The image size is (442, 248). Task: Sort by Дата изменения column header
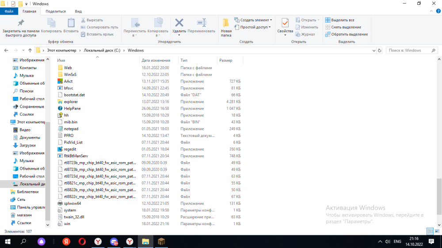159,60
